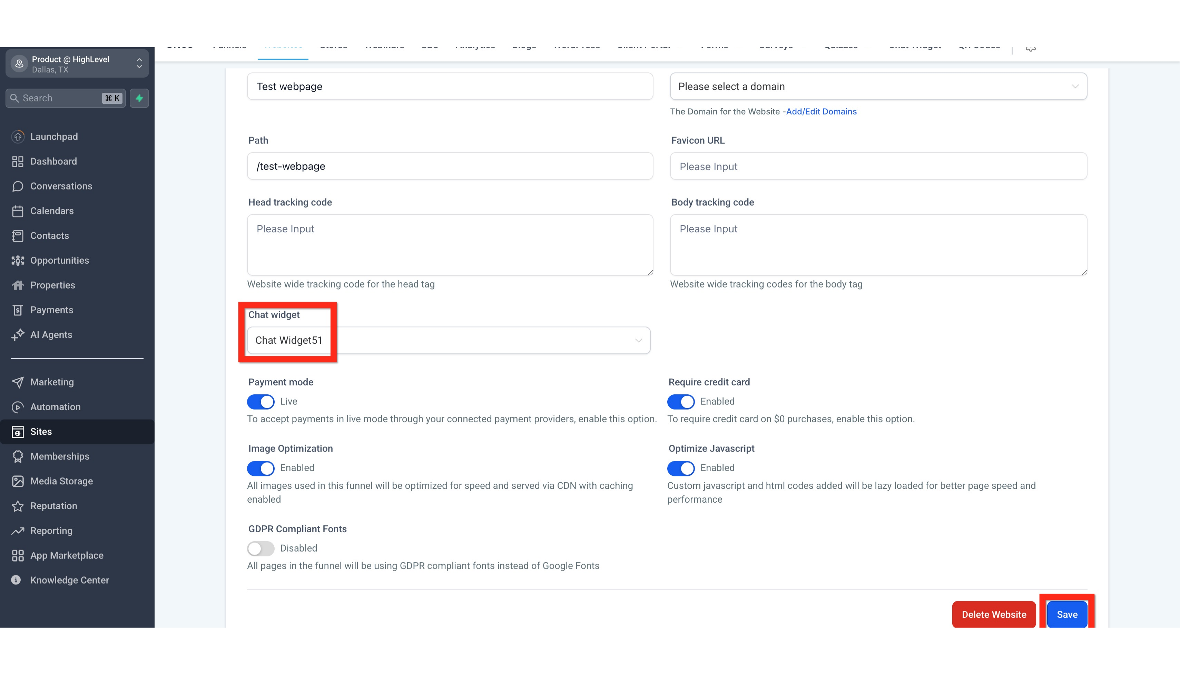
Task: Click the green lightning bolt quick-action icon
Action: click(139, 98)
